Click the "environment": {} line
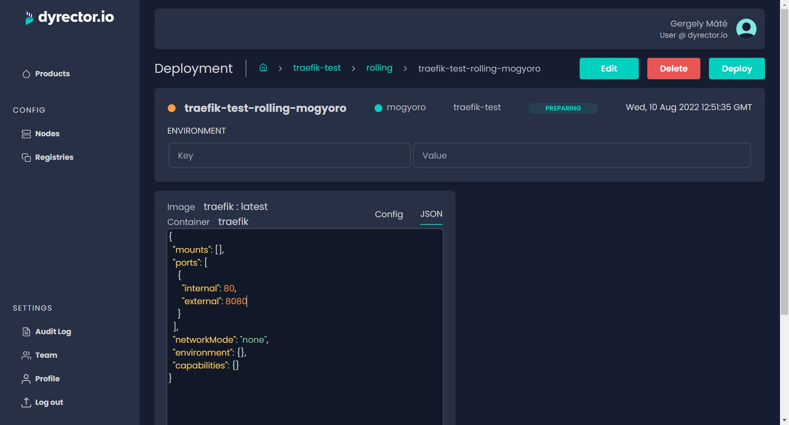 coord(209,353)
